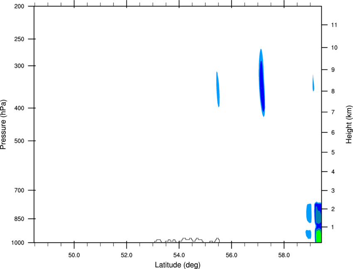The image size is (353, 269).
Task: Click the 8 km height tick label
Action: (333, 91)
